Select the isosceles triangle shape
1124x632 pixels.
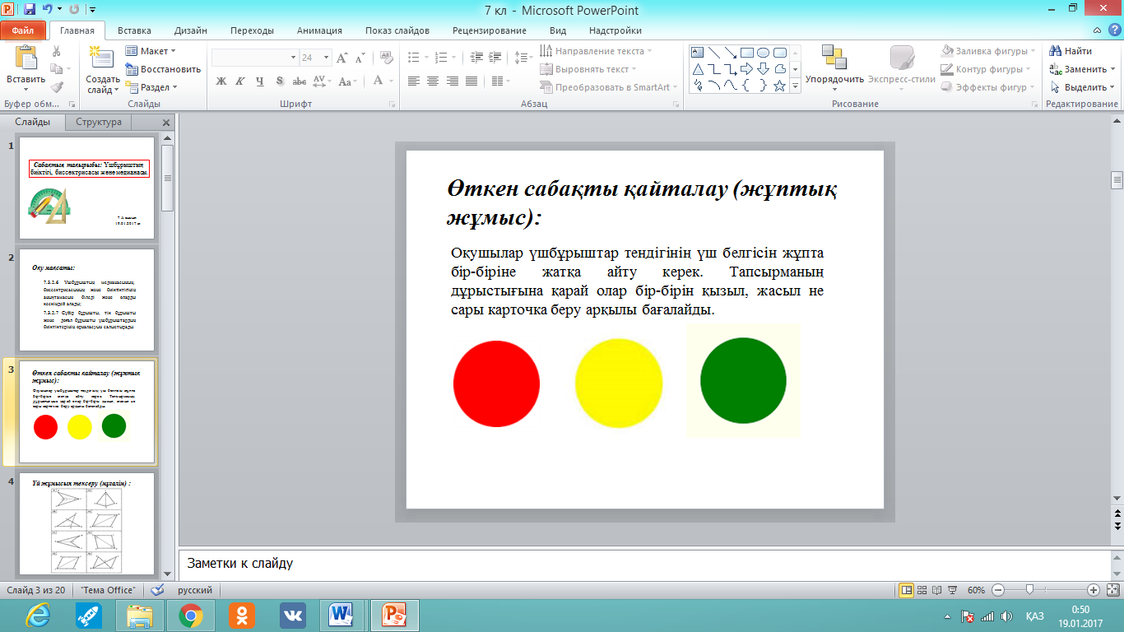click(x=698, y=68)
